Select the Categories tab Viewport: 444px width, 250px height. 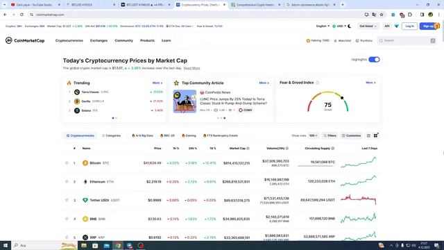tap(111, 136)
